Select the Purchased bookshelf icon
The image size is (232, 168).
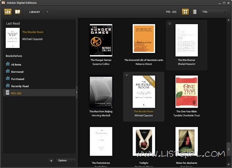[8, 79]
